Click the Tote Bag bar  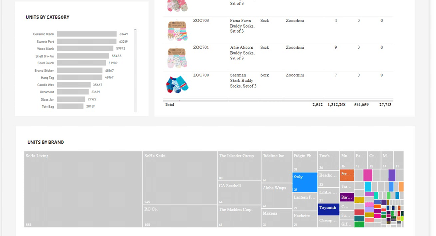[70, 106]
